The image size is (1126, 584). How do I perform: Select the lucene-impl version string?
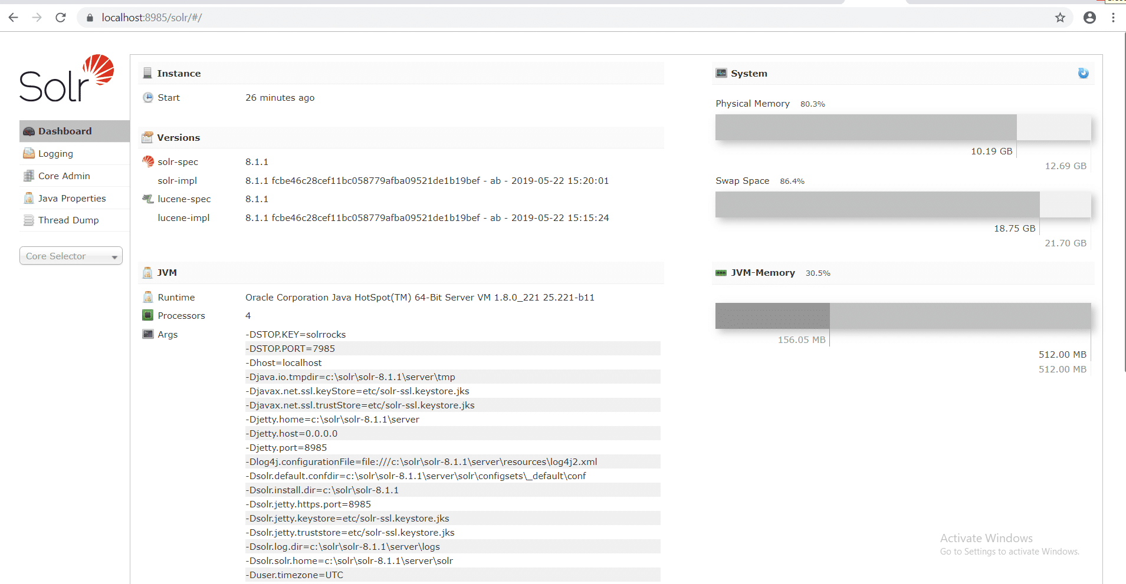point(427,218)
